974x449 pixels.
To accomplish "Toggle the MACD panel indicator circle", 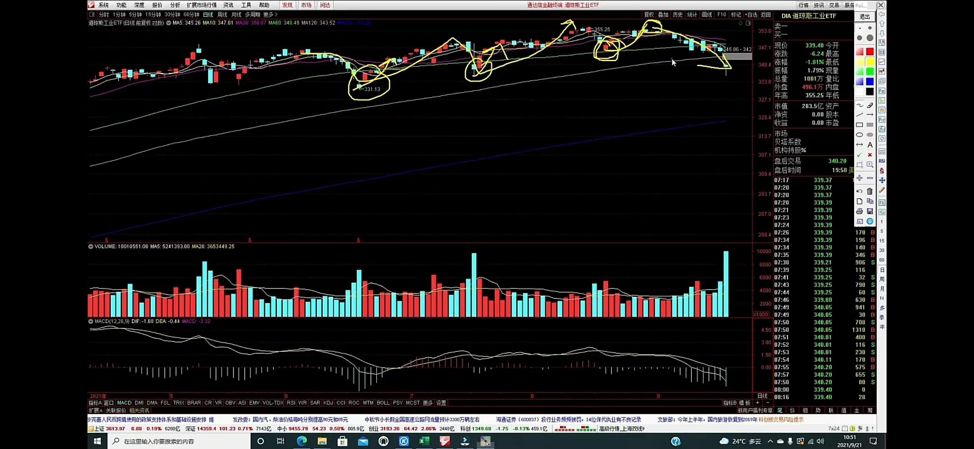I will click(x=90, y=321).
